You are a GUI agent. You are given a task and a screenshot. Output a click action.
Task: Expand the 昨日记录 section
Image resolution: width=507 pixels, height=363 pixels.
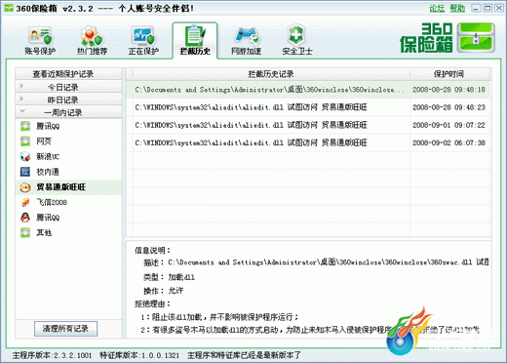pyautogui.click(x=68, y=100)
